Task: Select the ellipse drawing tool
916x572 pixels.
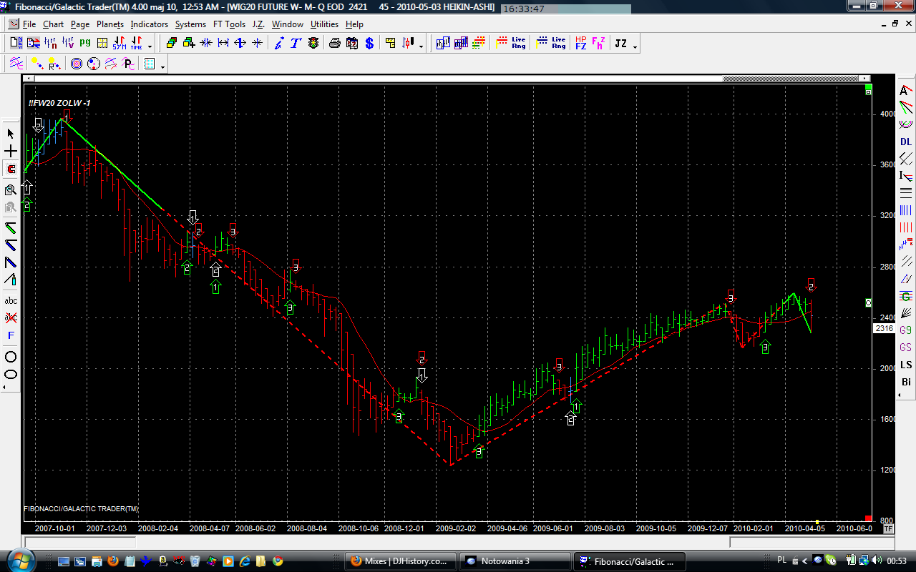Action: click(x=11, y=374)
